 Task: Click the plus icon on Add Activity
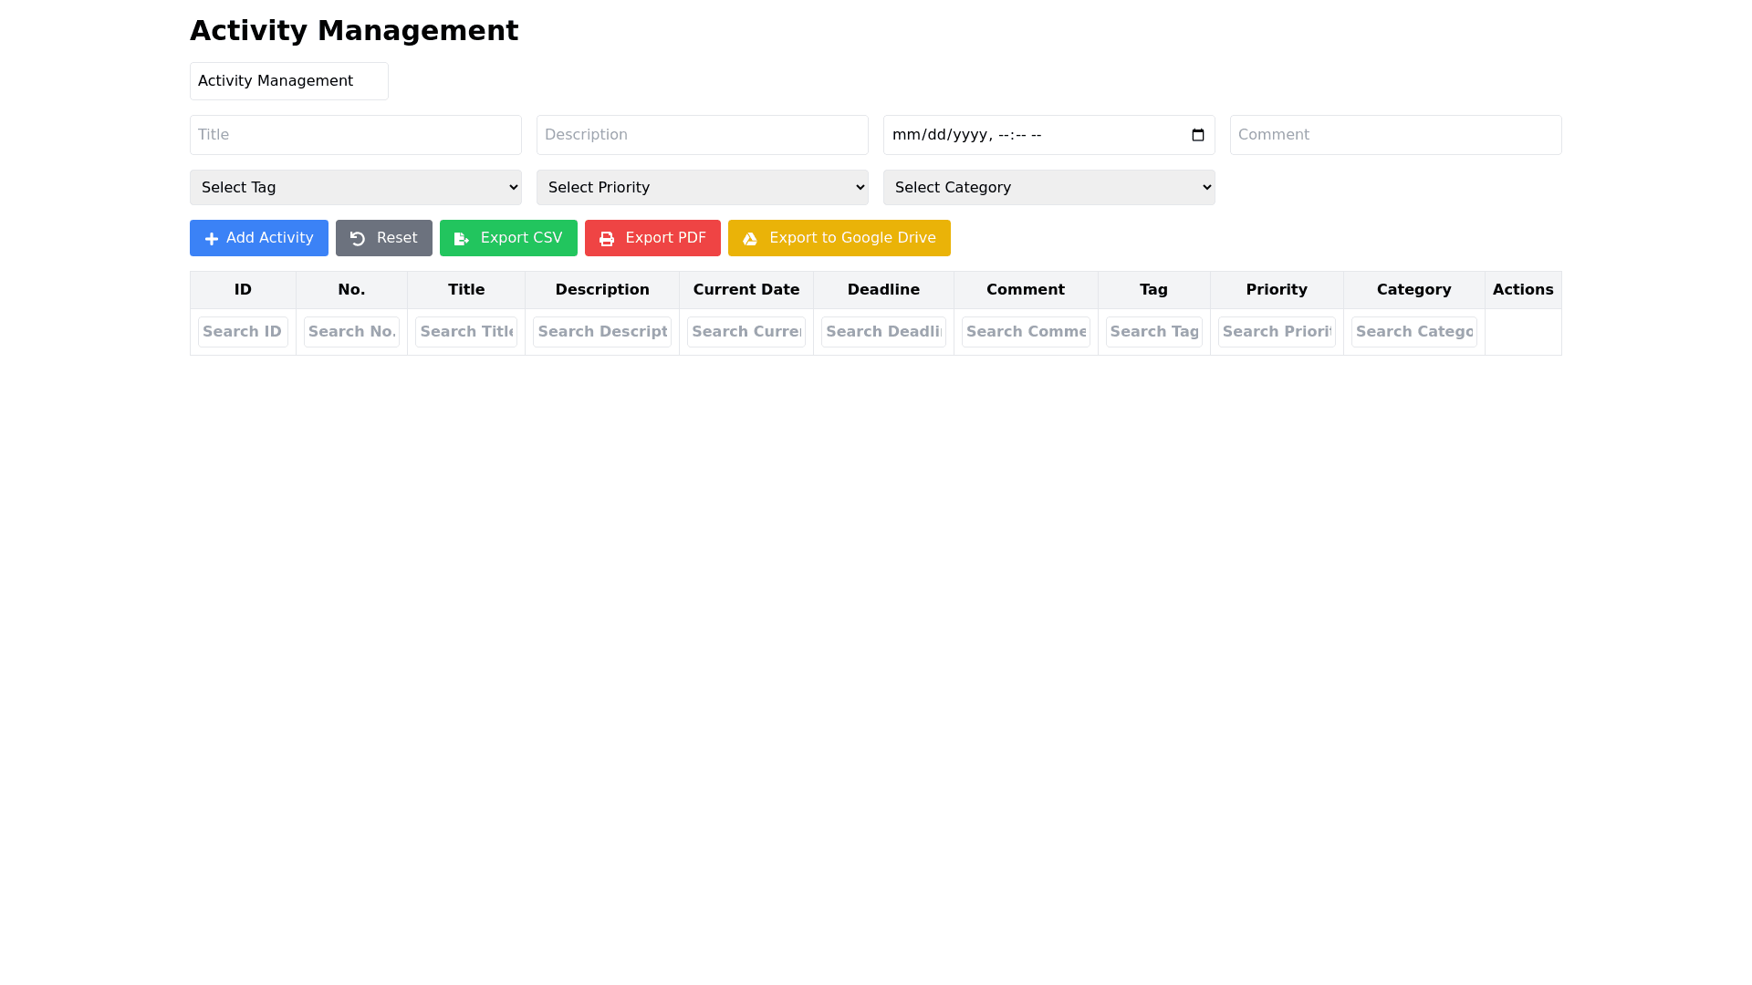click(x=212, y=239)
